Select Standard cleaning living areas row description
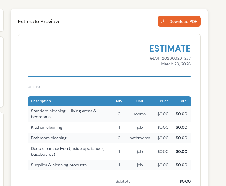The image size is (226, 186). [63, 114]
